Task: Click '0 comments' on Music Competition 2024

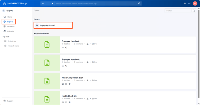Action: tap(78, 80)
